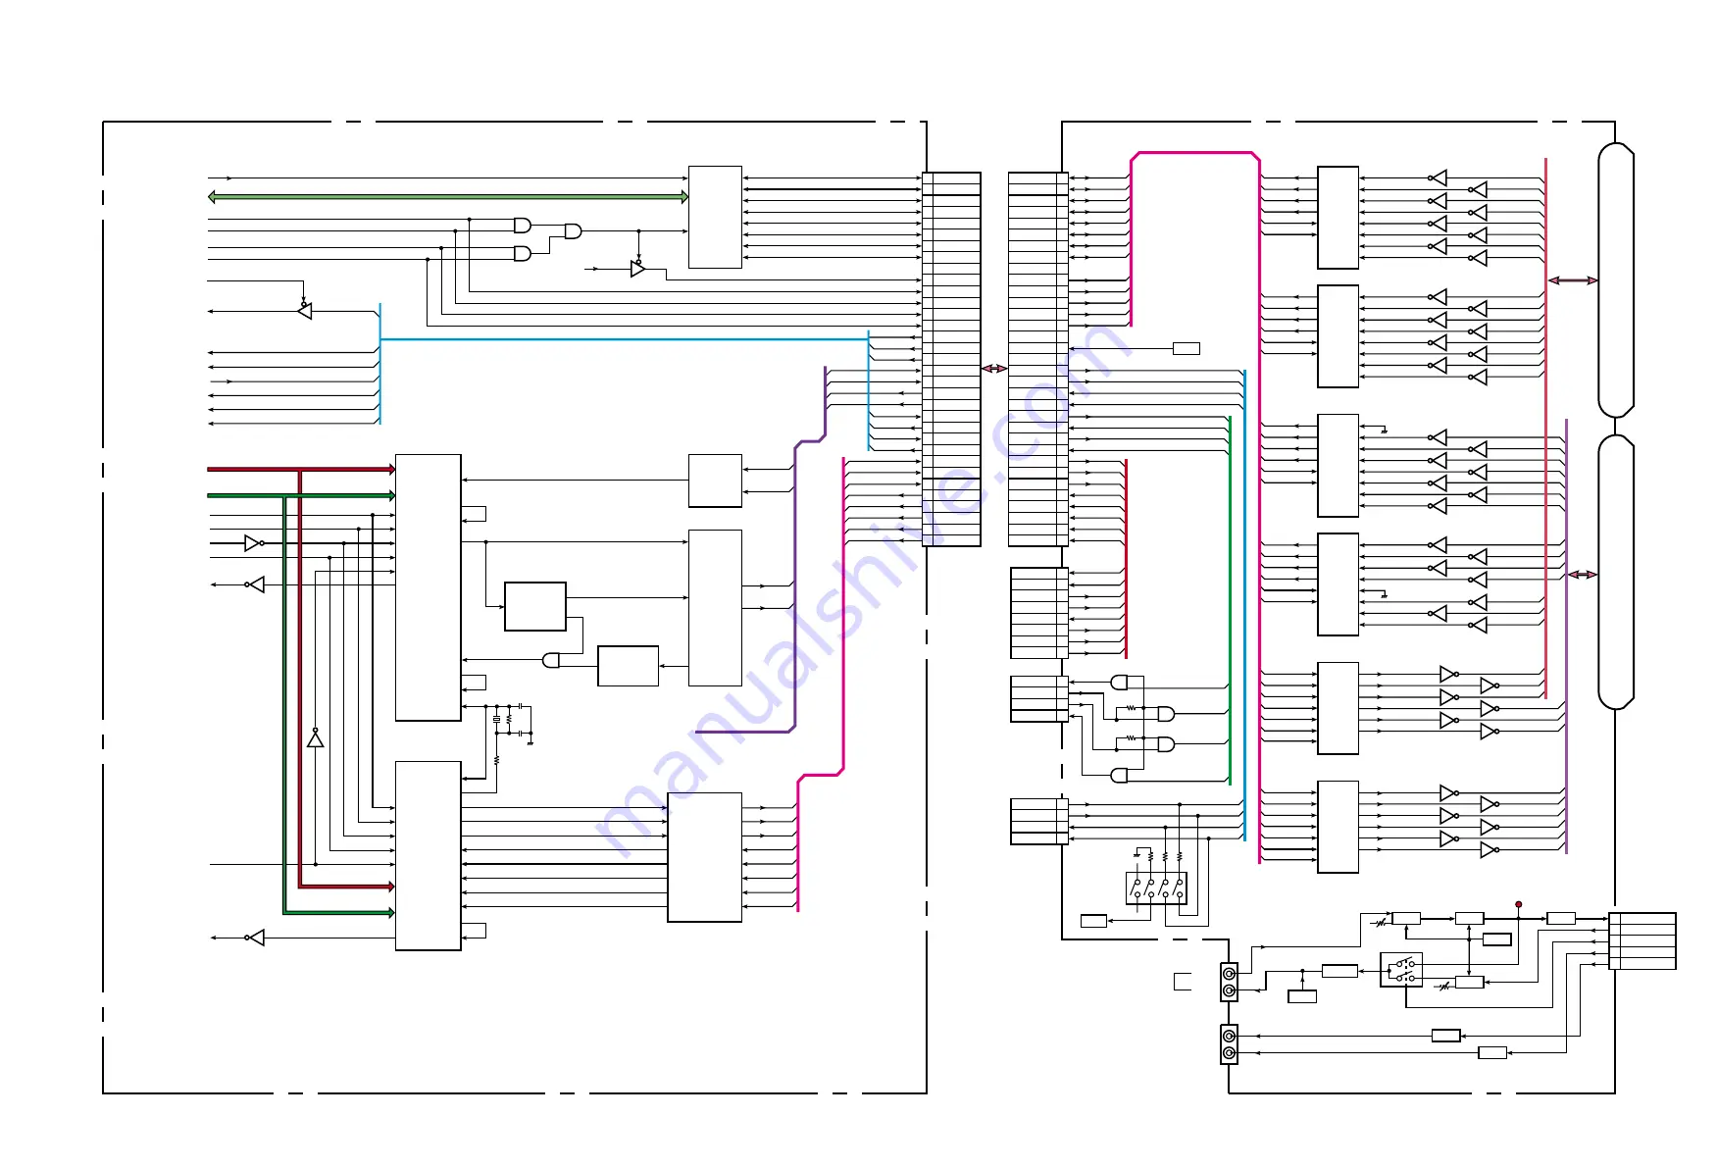The width and height of the screenshot is (1717, 1167).
Task: Click the green double-headed bus arrow
Action: pyautogui.click(x=448, y=197)
